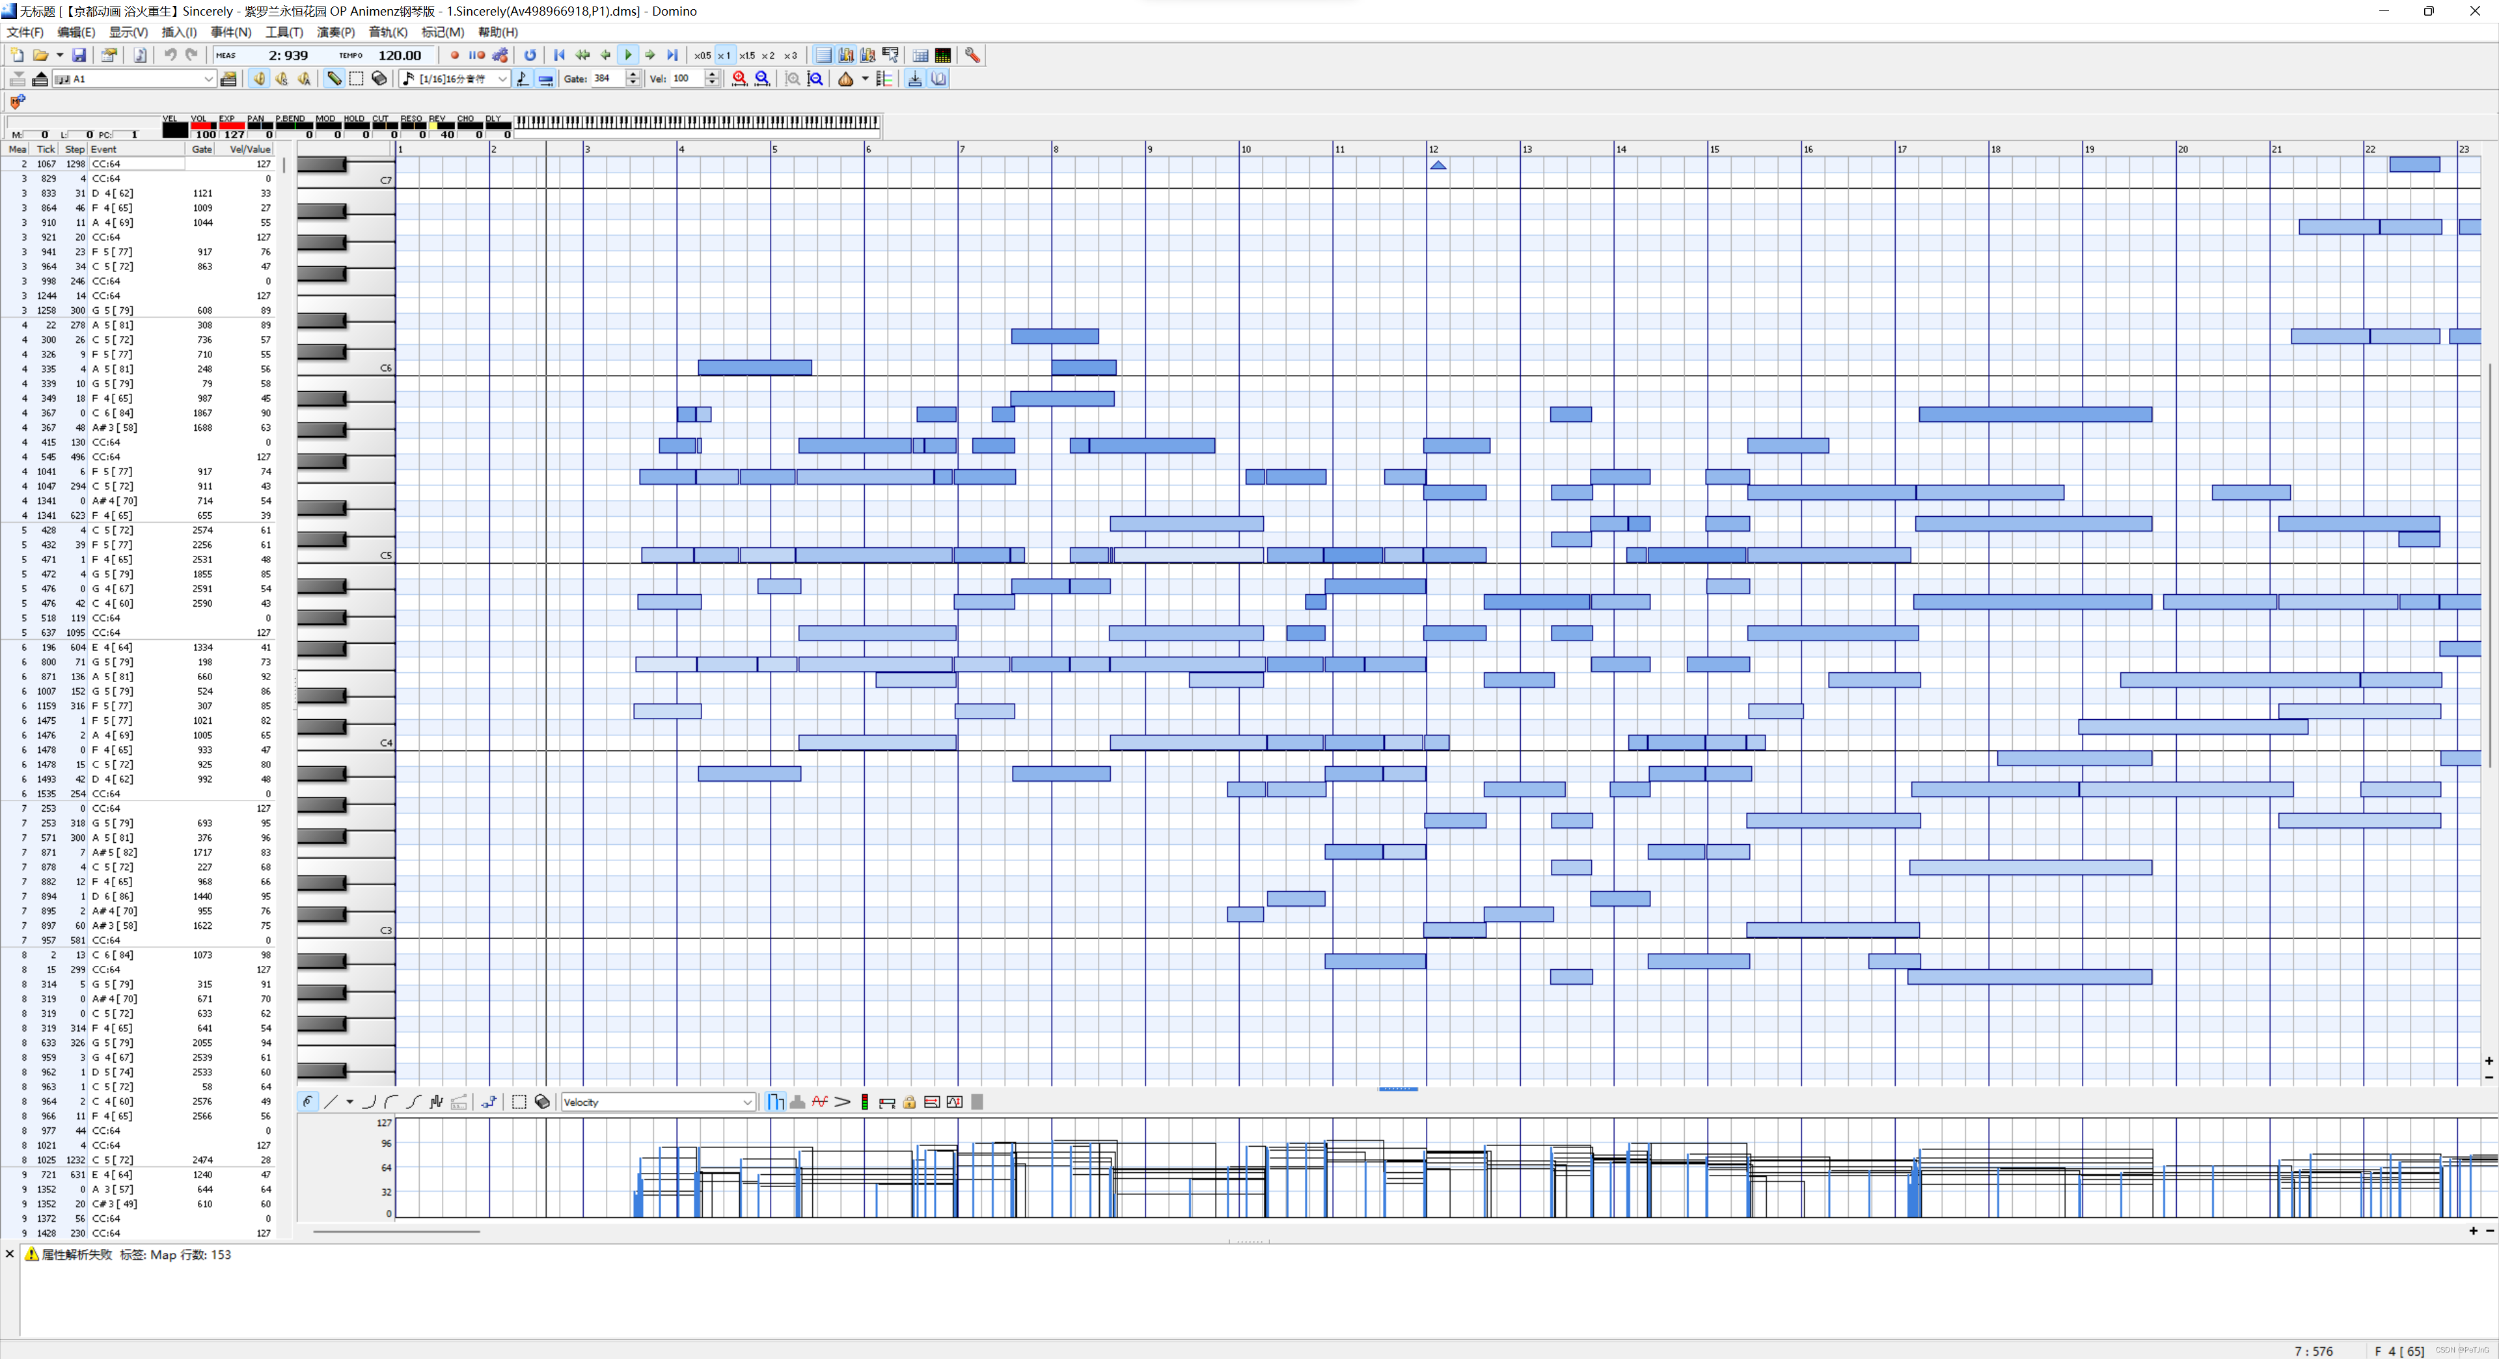Viewport: 2499px width, 1359px height.
Task: Open the 1/16 note quantize dropdown
Action: [x=502, y=79]
